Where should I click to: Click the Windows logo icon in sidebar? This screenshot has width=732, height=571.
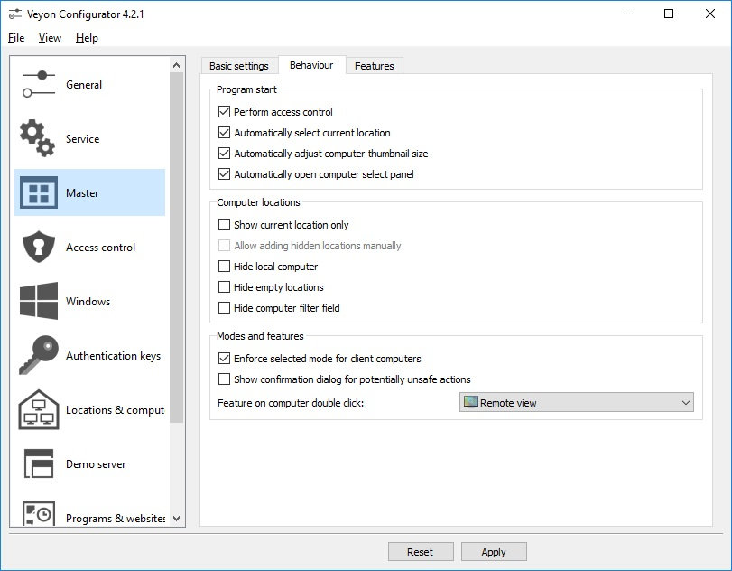click(x=39, y=301)
